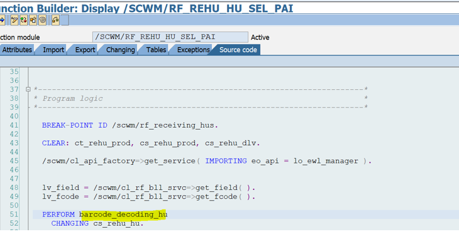
Task: Click PERFORM keyword on line 51
Action: (58, 214)
